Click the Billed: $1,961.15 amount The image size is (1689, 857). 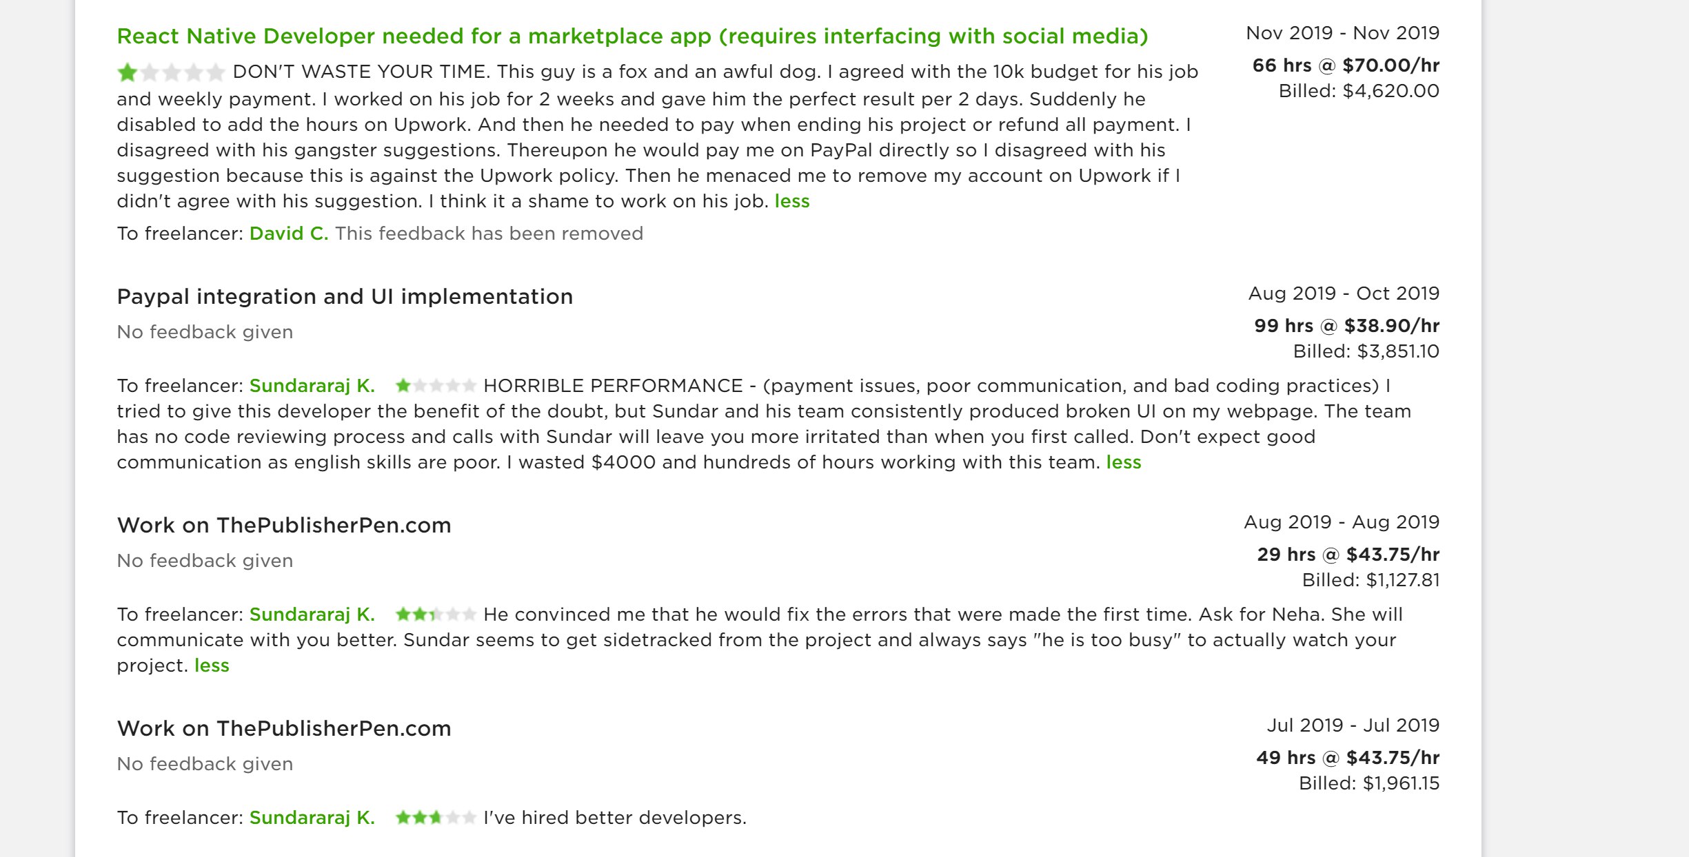coord(1369,783)
